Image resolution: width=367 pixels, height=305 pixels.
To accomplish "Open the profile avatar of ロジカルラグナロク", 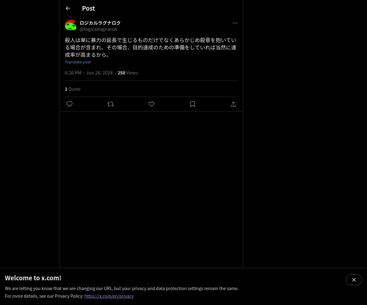I will pyautogui.click(x=71, y=25).
